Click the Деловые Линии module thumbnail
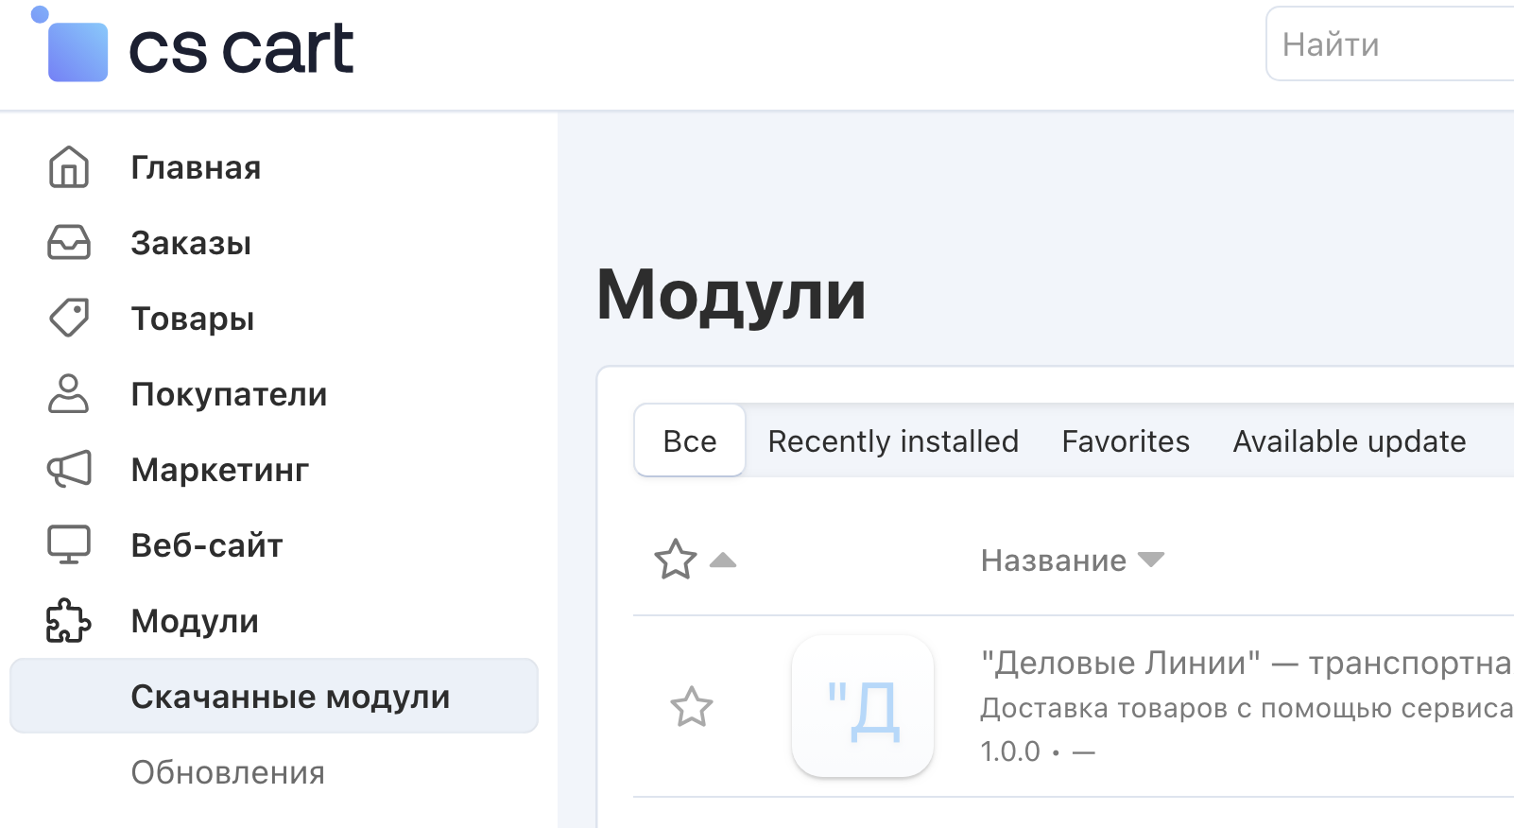This screenshot has width=1514, height=828. pos(863,707)
